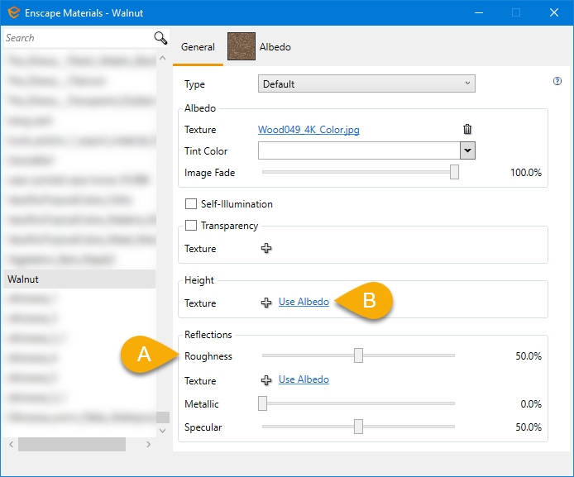The width and height of the screenshot is (574, 477).
Task: Delete the Albedo texture with trash icon
Action: 467,130
